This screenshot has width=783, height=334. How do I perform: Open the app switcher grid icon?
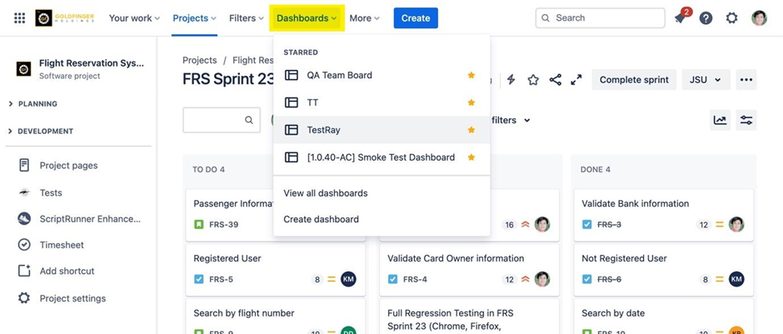pyautogui.click(x=19, y=17)
